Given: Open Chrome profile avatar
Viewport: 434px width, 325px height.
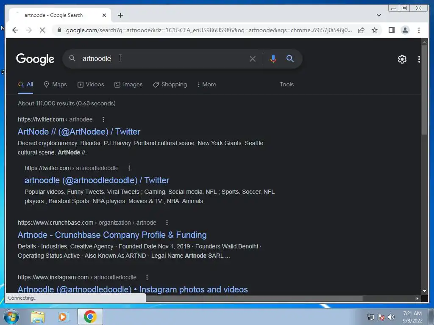Looking at the screenshot, I should 405,30.
